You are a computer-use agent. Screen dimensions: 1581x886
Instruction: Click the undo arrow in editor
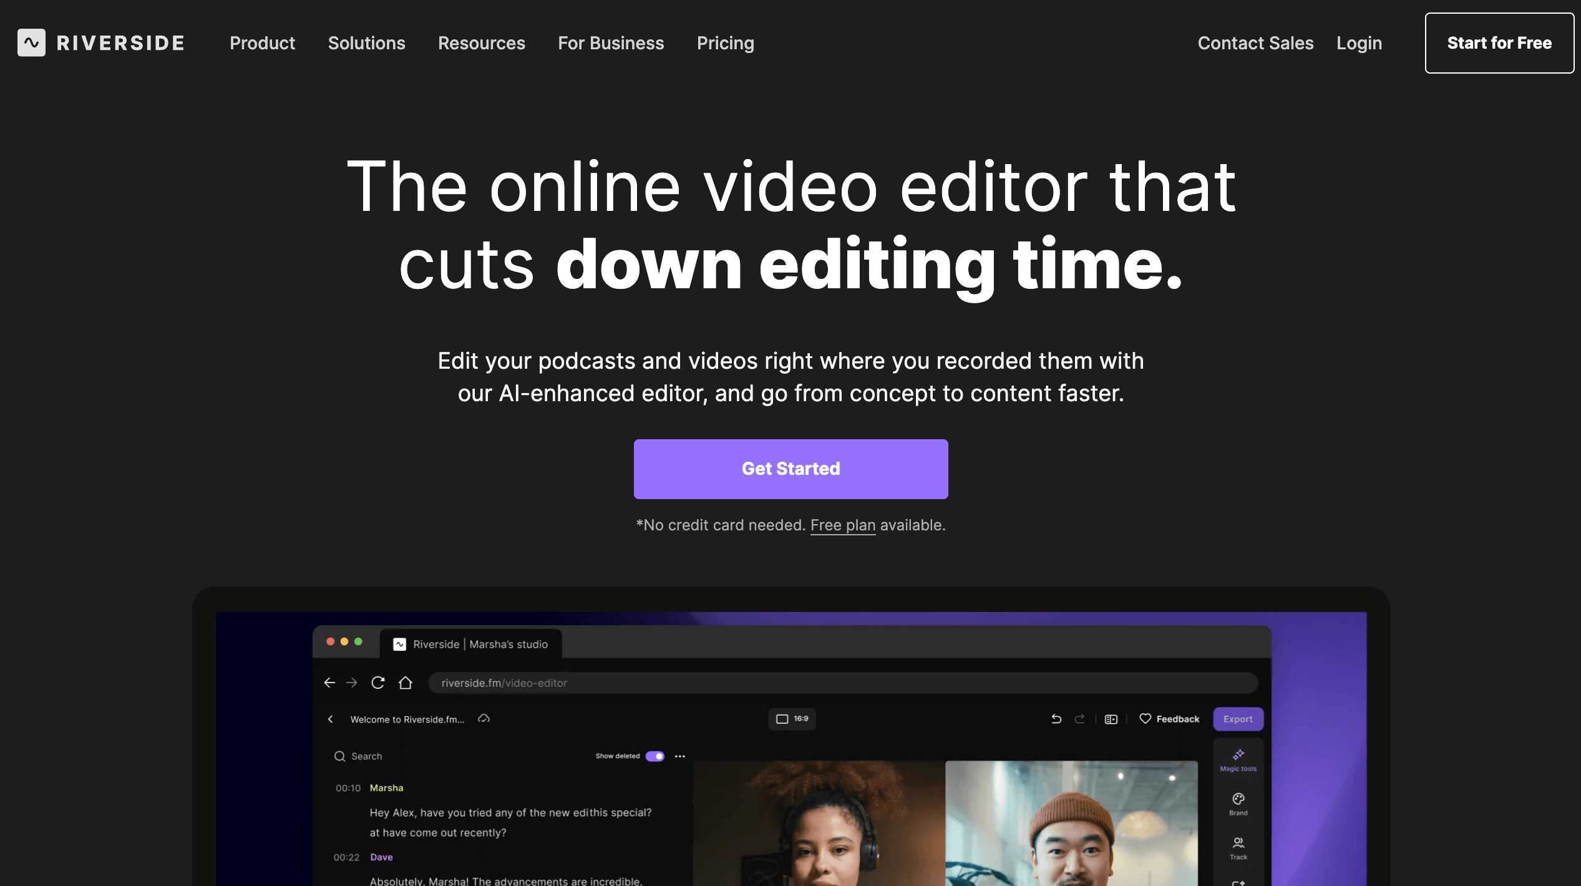point(1056,719)
